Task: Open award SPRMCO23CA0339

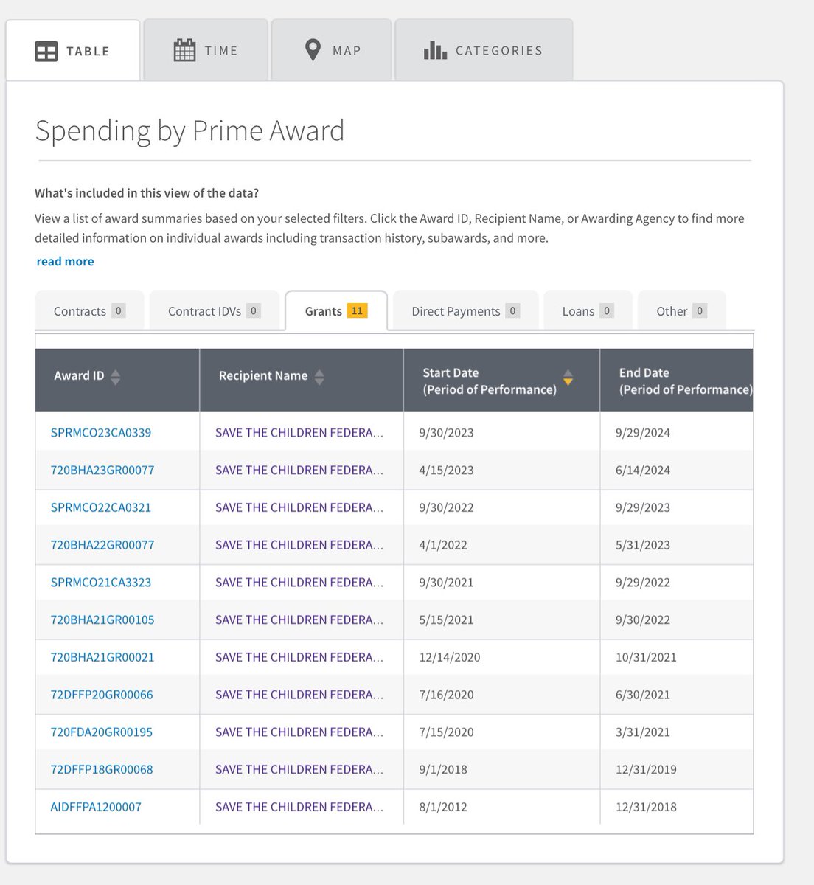Action: (101, 433)
